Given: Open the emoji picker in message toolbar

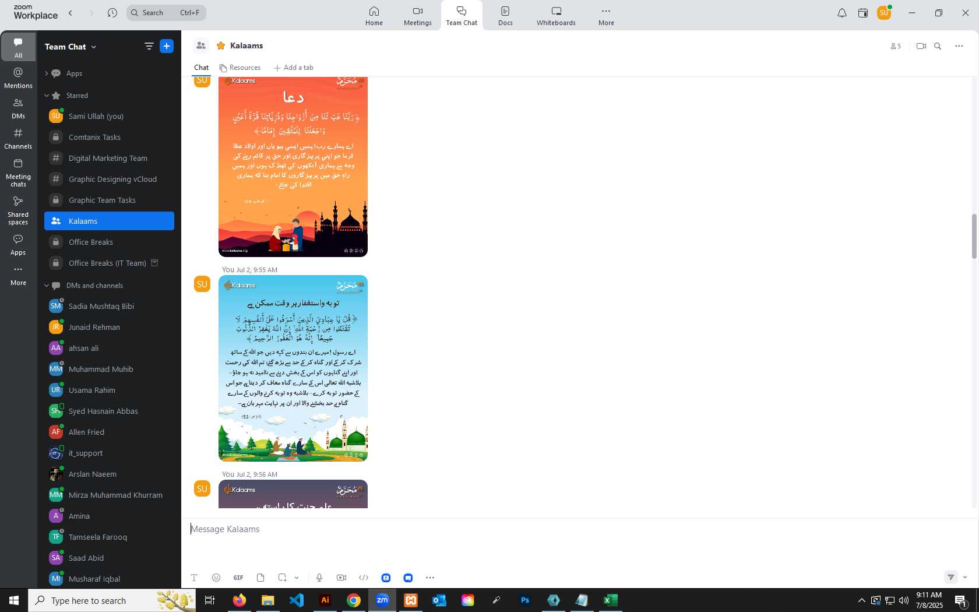Looking at the screenshot, I should 216,578.
